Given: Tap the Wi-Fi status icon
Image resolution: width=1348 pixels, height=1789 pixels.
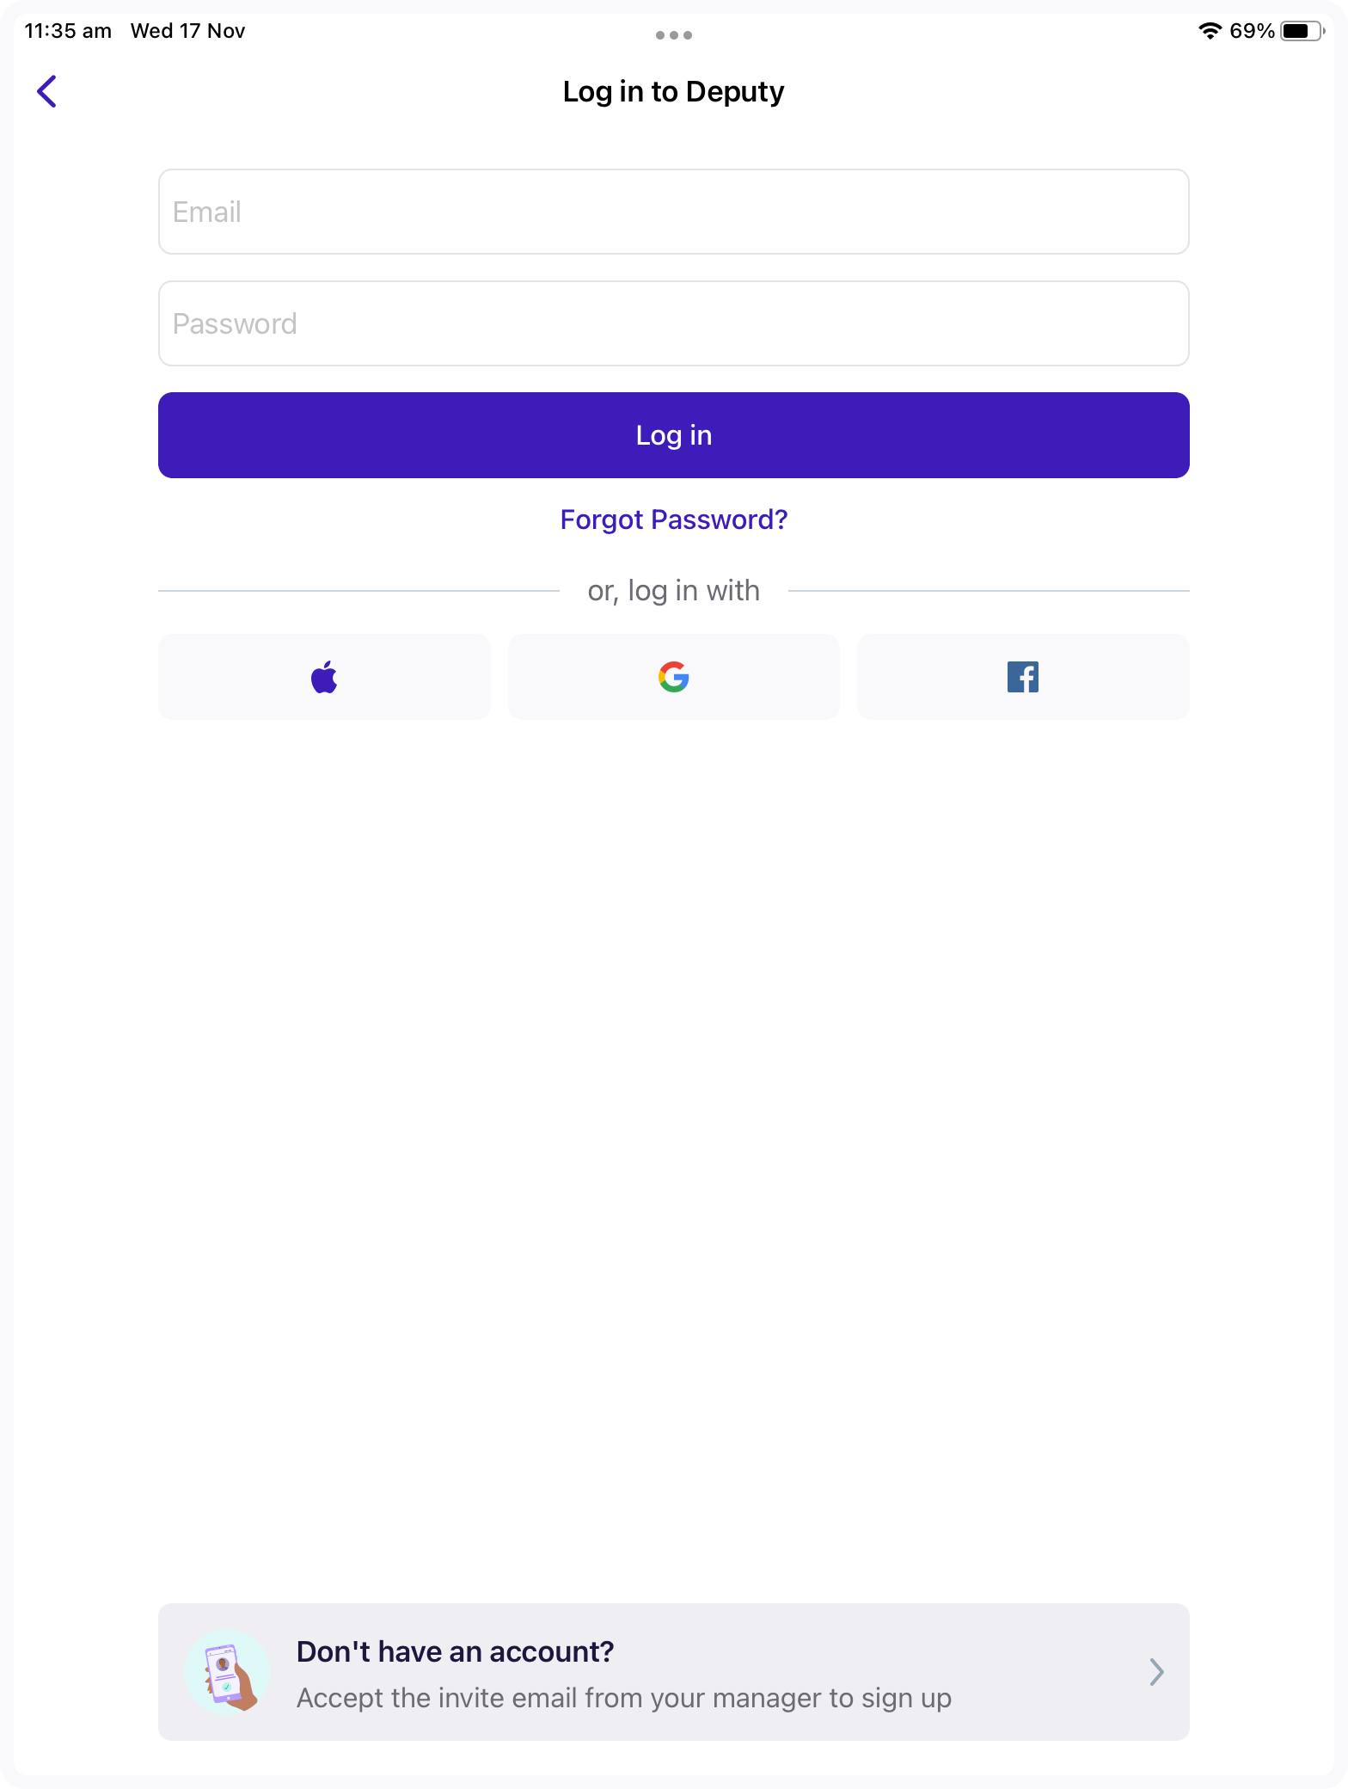Looking at the screenshot, I should click(x=1210, y=31).
